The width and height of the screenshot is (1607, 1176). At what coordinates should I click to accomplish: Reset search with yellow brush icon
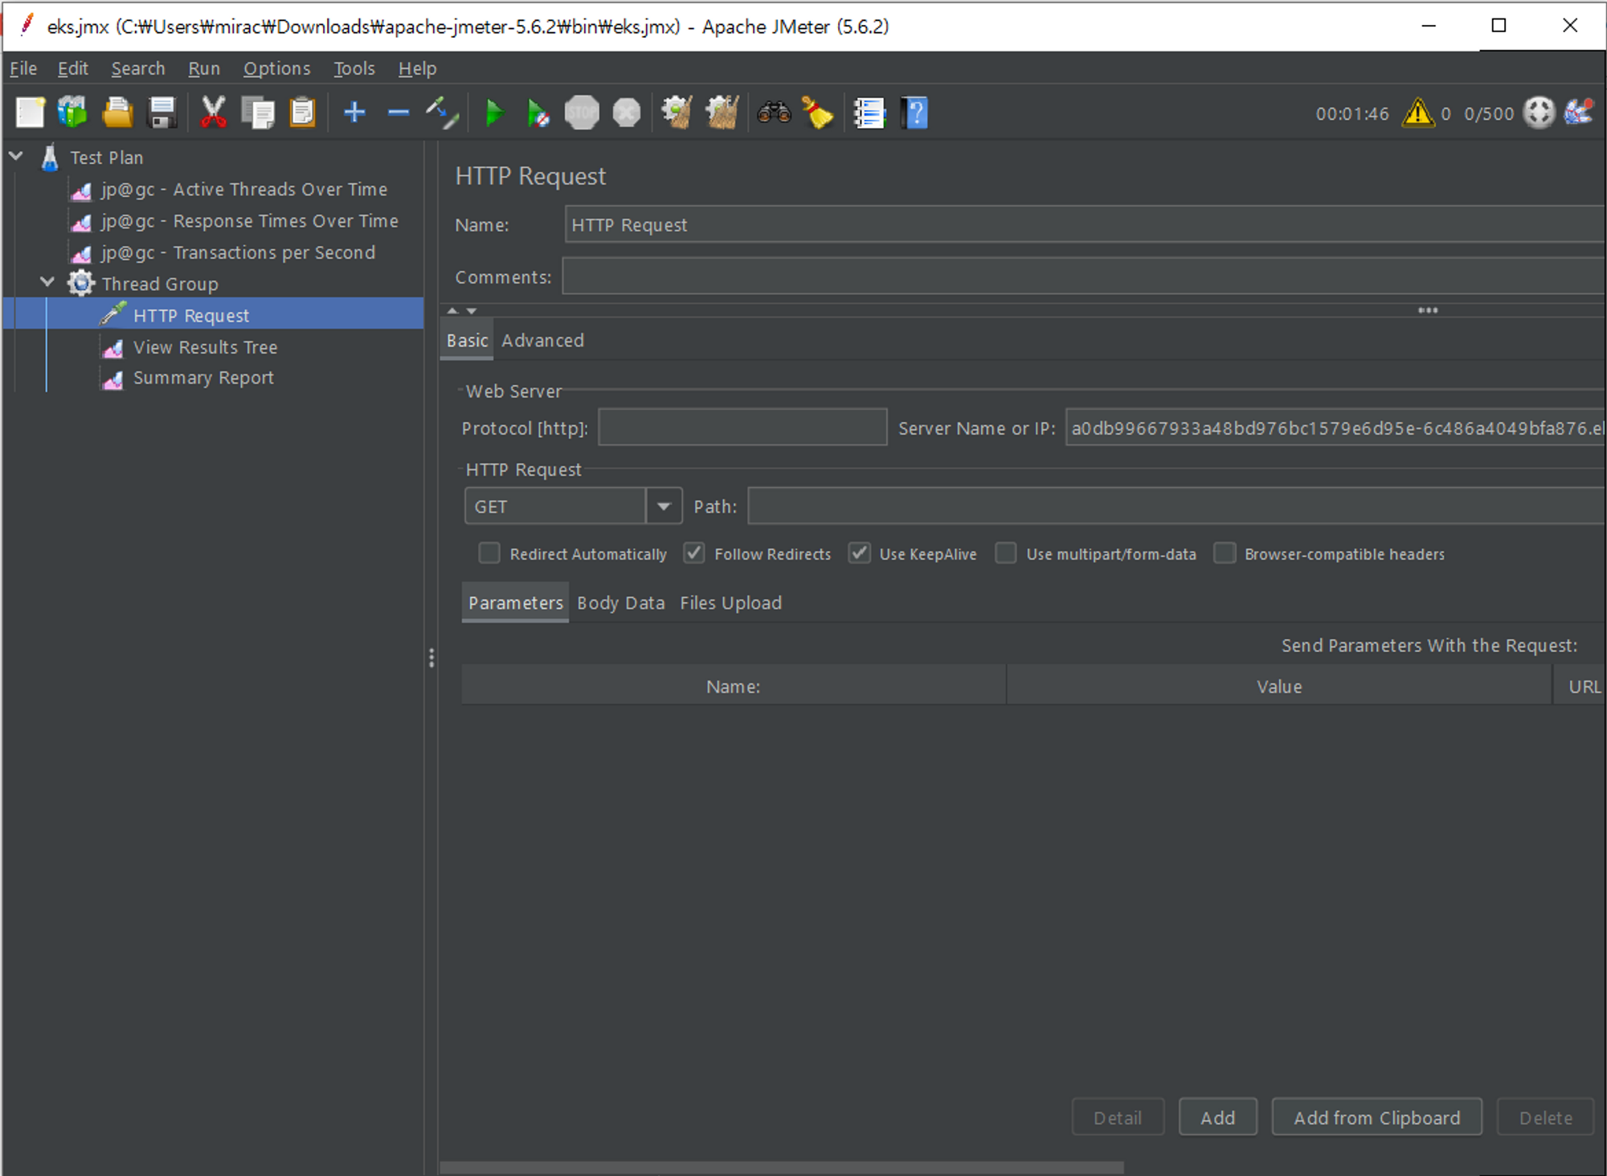coord(818,113)
